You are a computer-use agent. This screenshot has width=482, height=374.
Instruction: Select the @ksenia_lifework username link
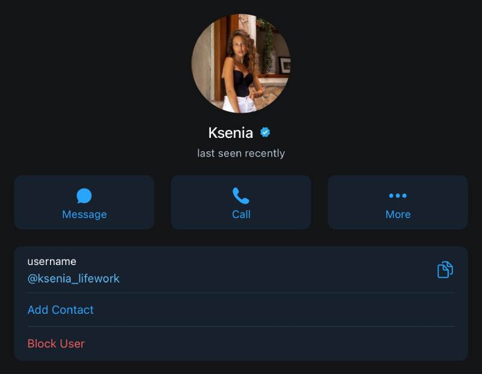74,278
